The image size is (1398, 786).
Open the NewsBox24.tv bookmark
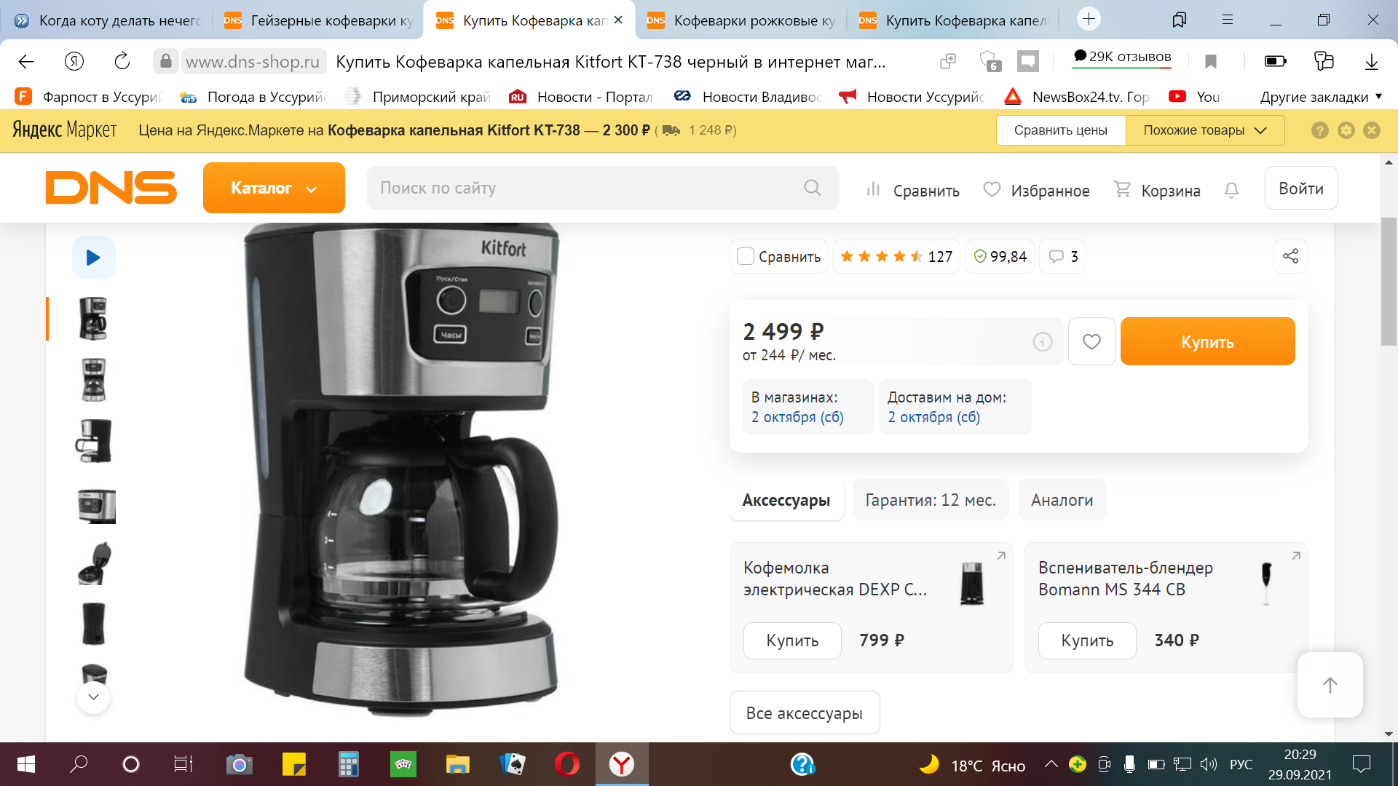(1077, 97)
